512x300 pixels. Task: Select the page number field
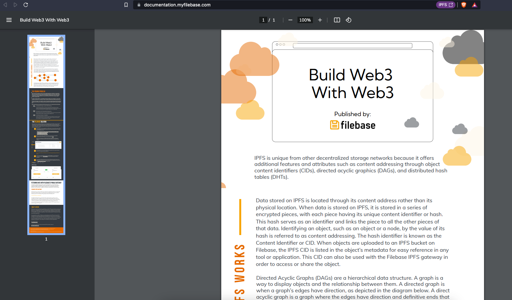[263, 20]
